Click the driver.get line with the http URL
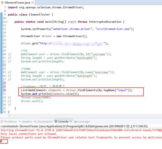The width and height of the screenshot is (162, 149). 64,43
